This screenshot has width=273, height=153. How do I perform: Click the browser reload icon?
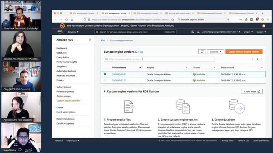[x=67, y=20]
